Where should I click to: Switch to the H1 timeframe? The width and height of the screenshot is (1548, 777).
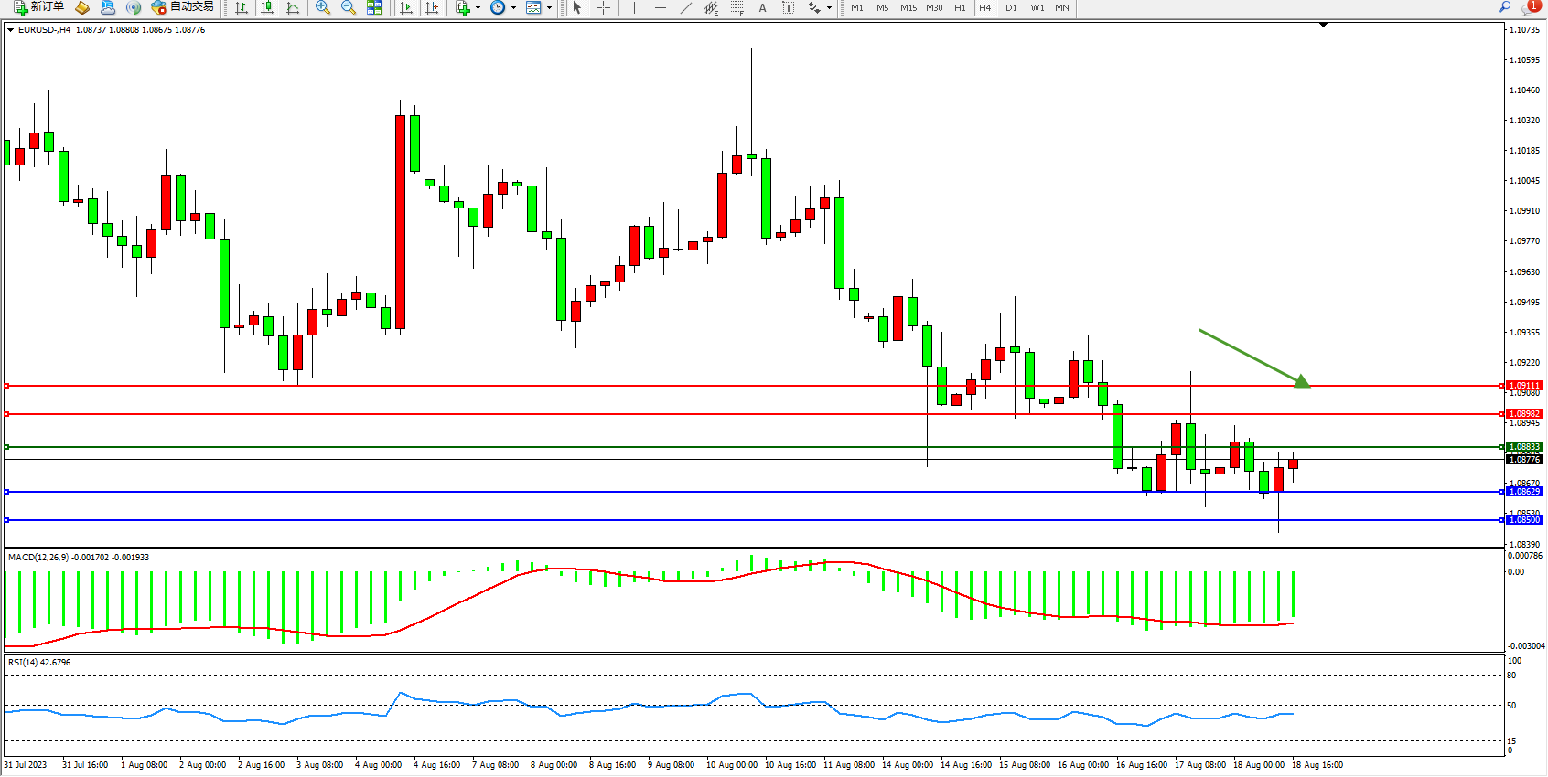[960, 7]
